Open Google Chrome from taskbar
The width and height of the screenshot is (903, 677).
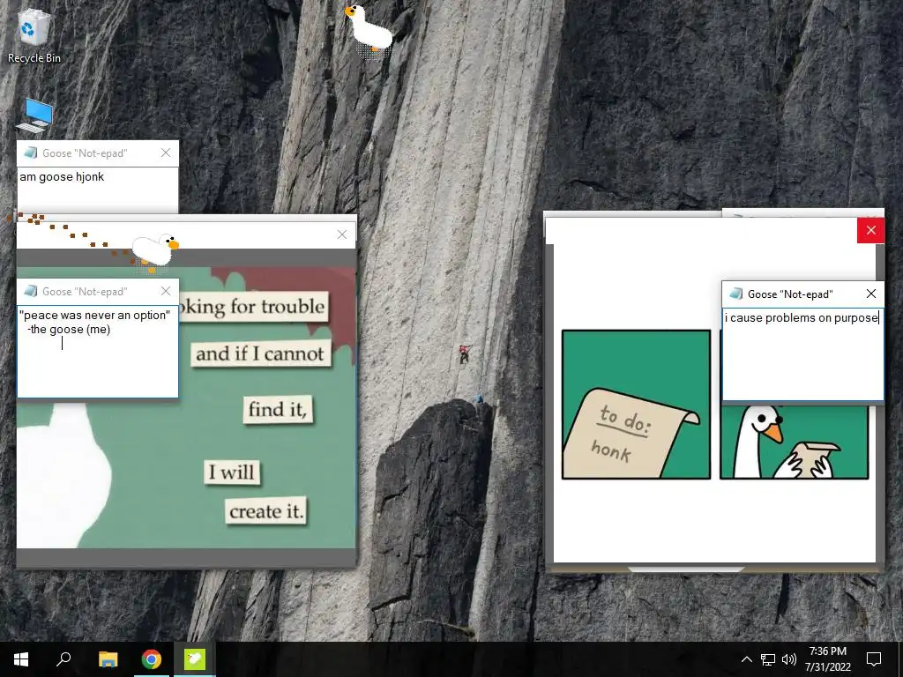click(152, 659)
